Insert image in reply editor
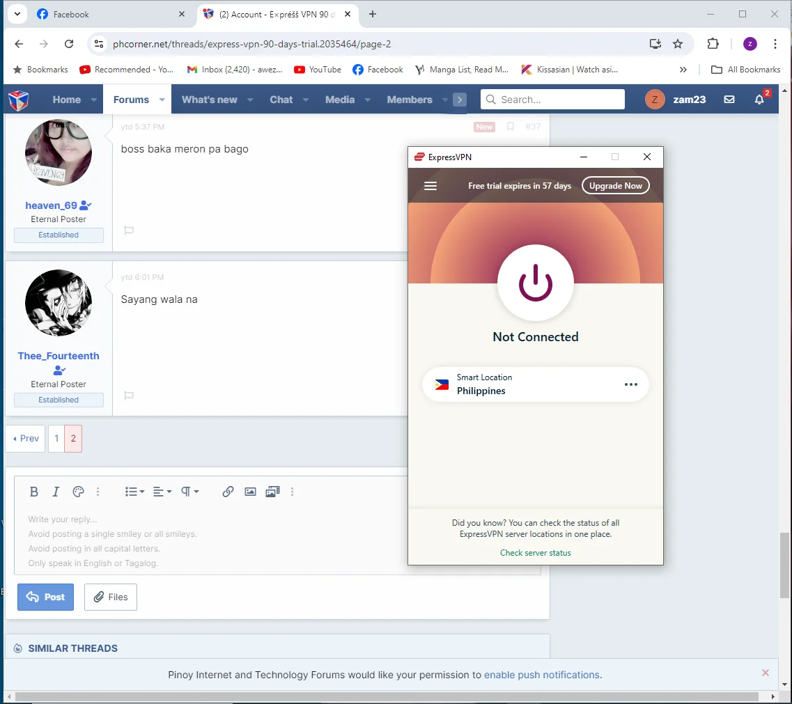 (x=250, y=492)
